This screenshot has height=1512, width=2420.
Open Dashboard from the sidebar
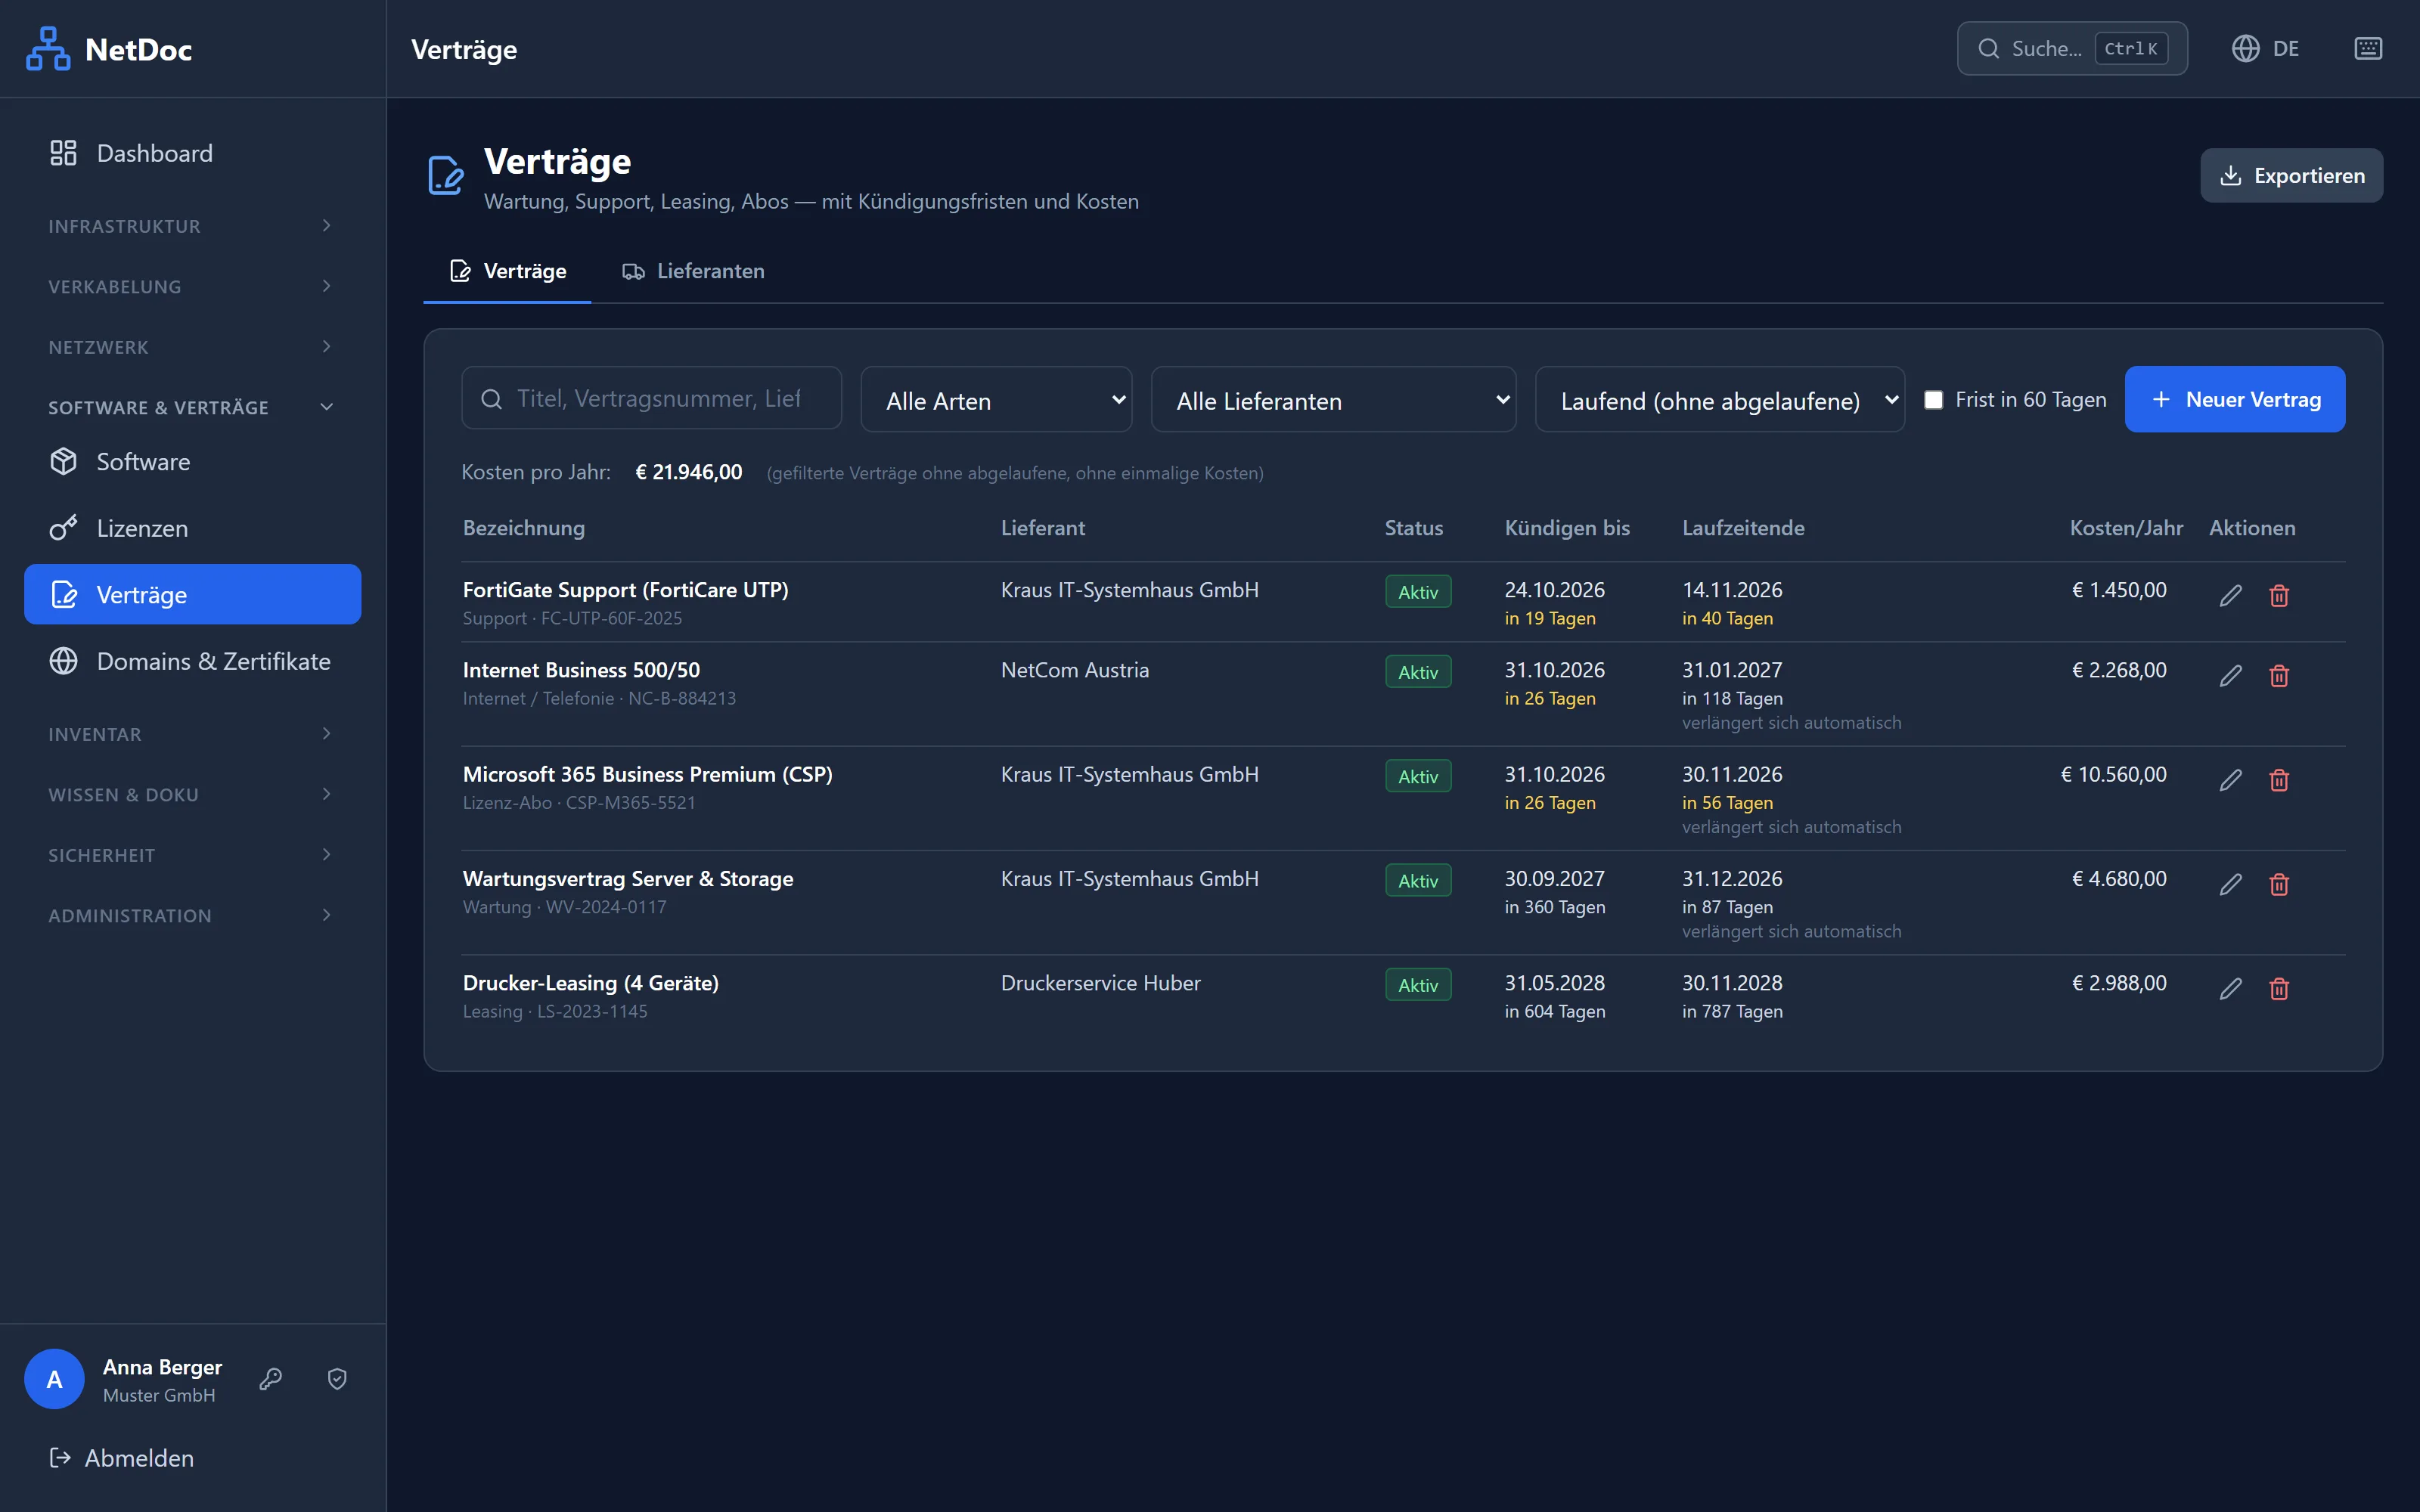click(192, 153)
